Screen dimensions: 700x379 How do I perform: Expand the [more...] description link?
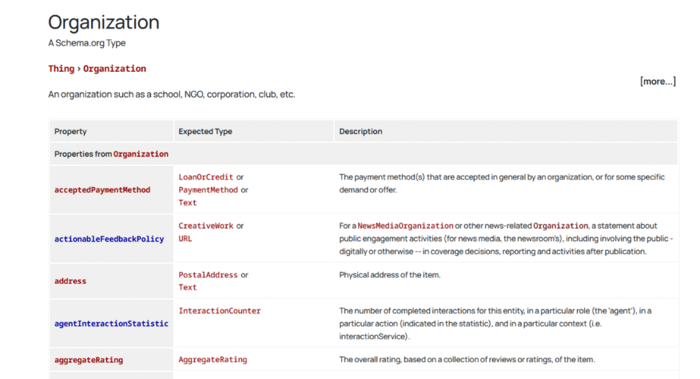pyautogui.click(x=657, y=81)
